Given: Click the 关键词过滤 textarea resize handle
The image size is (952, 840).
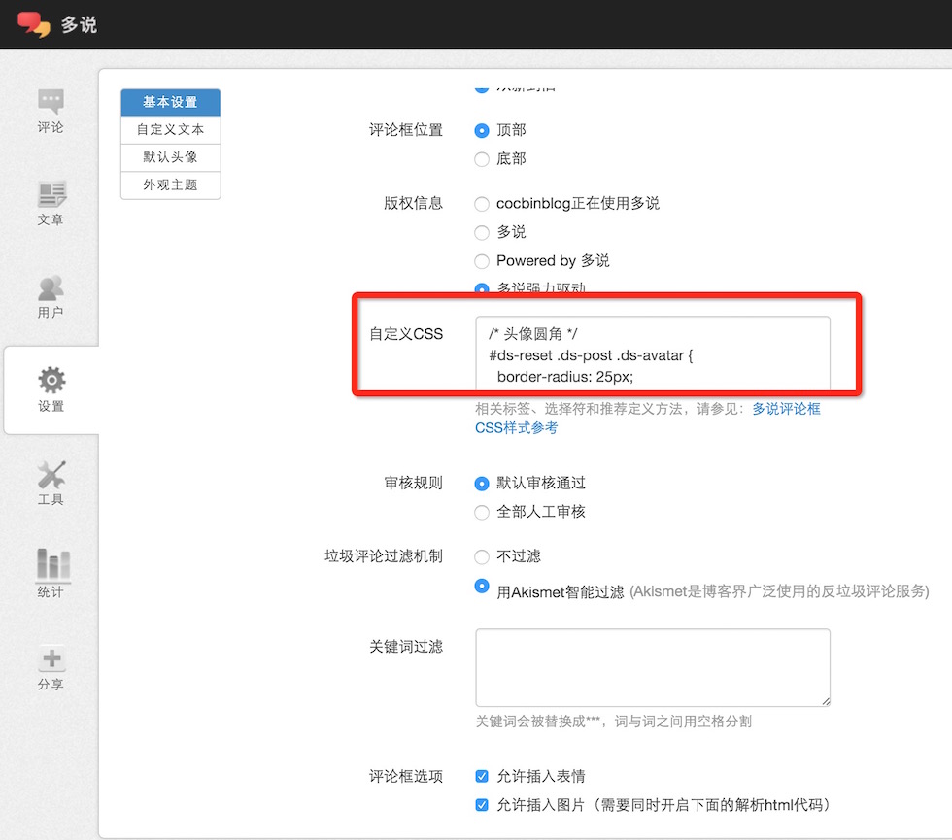Looking at the screenshot, I should 826,701.
